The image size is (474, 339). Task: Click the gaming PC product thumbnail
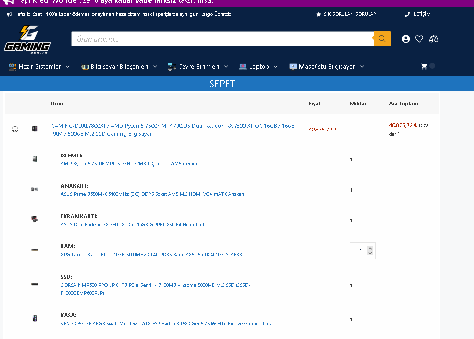pyautogui.click(x=35, y=129)
